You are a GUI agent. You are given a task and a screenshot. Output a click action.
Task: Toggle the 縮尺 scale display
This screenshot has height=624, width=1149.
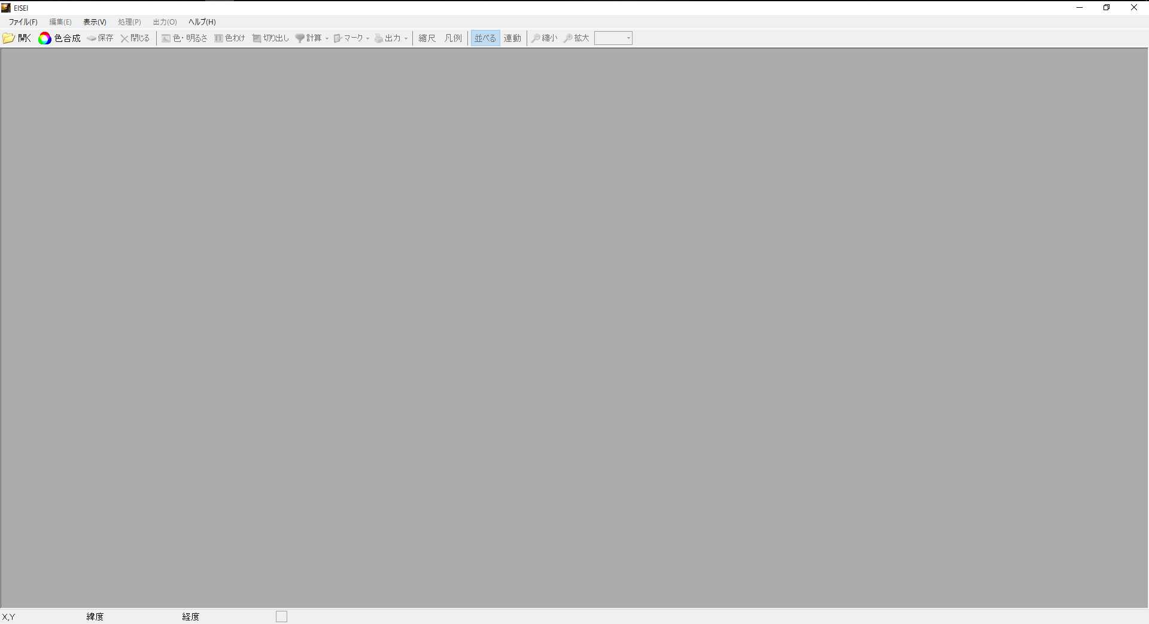pyautogui.click(x=427, y=38)
